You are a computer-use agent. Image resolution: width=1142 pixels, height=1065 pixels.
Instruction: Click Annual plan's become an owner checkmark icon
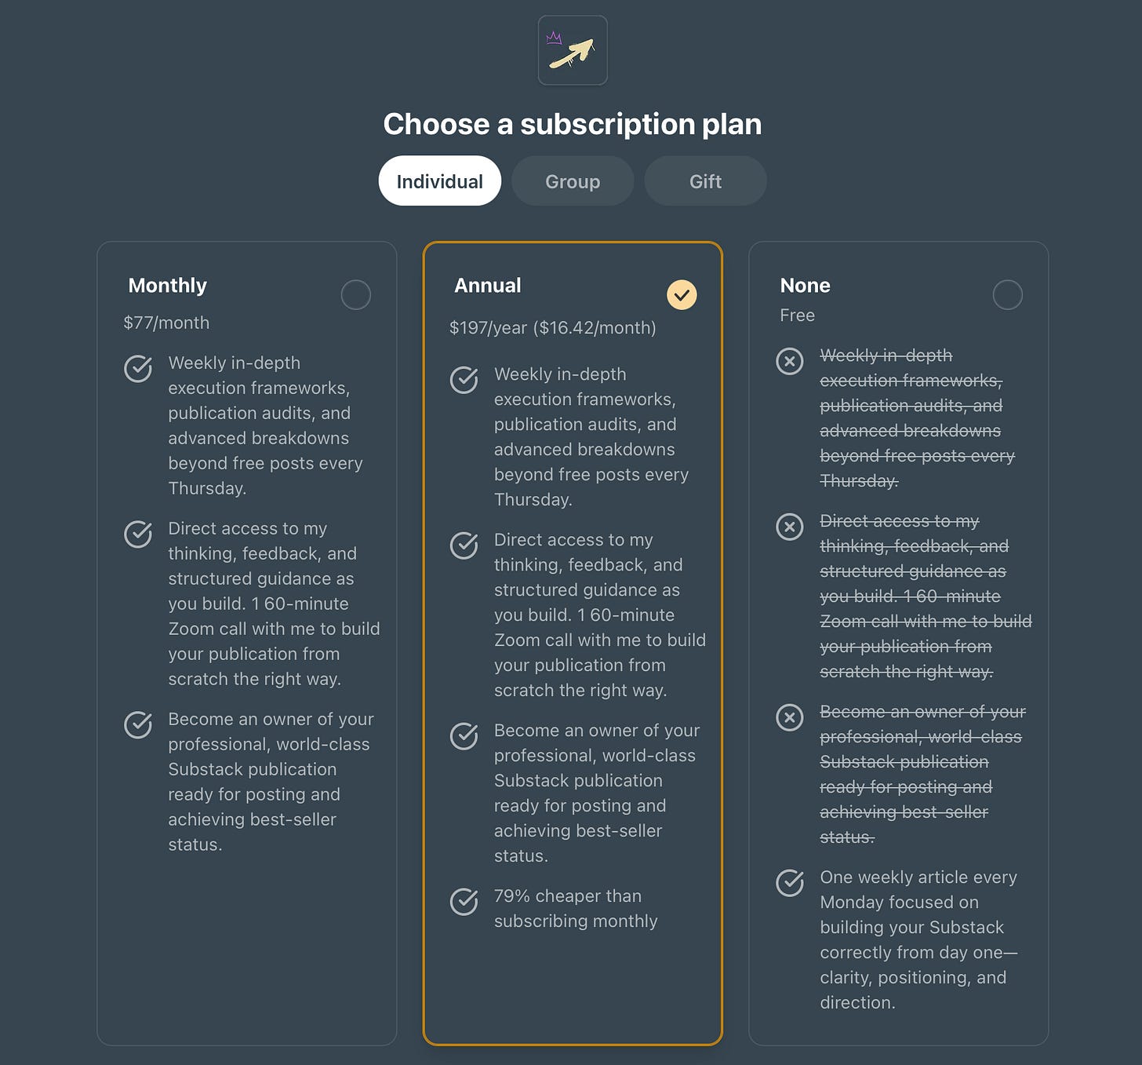[464, 735]
